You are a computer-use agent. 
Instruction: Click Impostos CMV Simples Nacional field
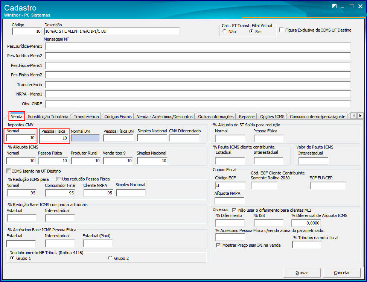click(152, 138)
